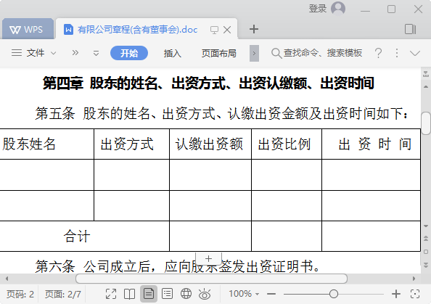Image resolution: width=431 pixels, height=304 pixels.
Task: Jump to previous page with double-up arrow
Action: 426,238
